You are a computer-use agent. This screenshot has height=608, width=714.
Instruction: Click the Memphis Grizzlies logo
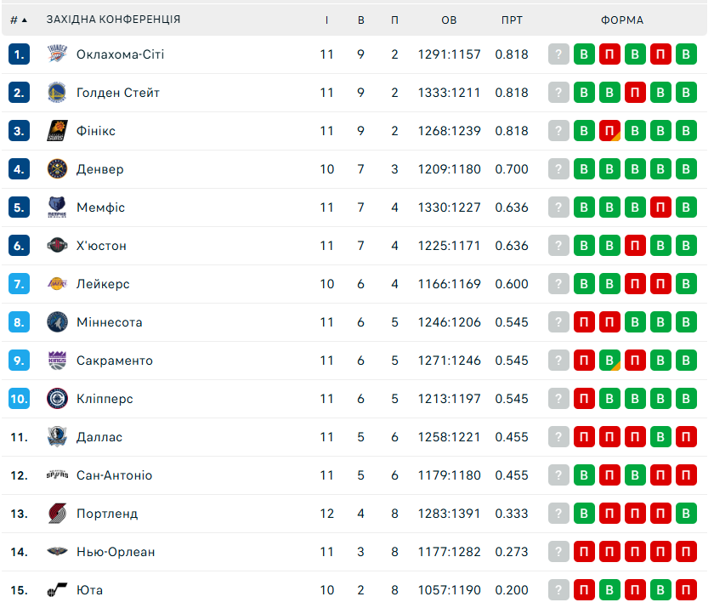57,207
